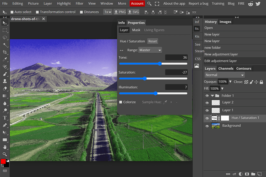Select the Eyedropper tool
Viewport: 266px width, 177px height.
coord(5,59)
